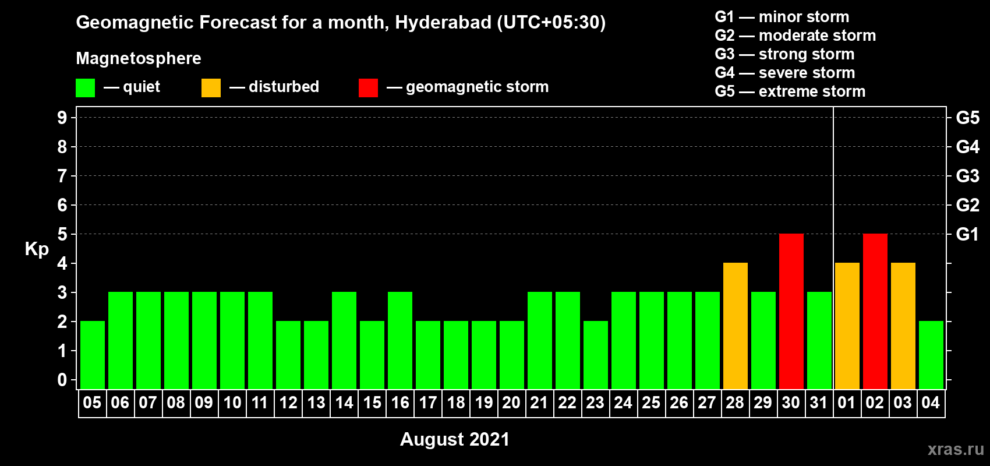Select the red bar for day 30
The image size is (990, 466).
coord(791,311)
